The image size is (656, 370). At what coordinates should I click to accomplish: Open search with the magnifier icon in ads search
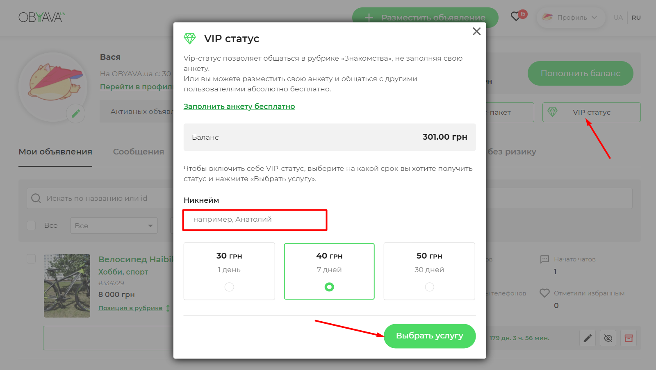(x=36, y=198)
